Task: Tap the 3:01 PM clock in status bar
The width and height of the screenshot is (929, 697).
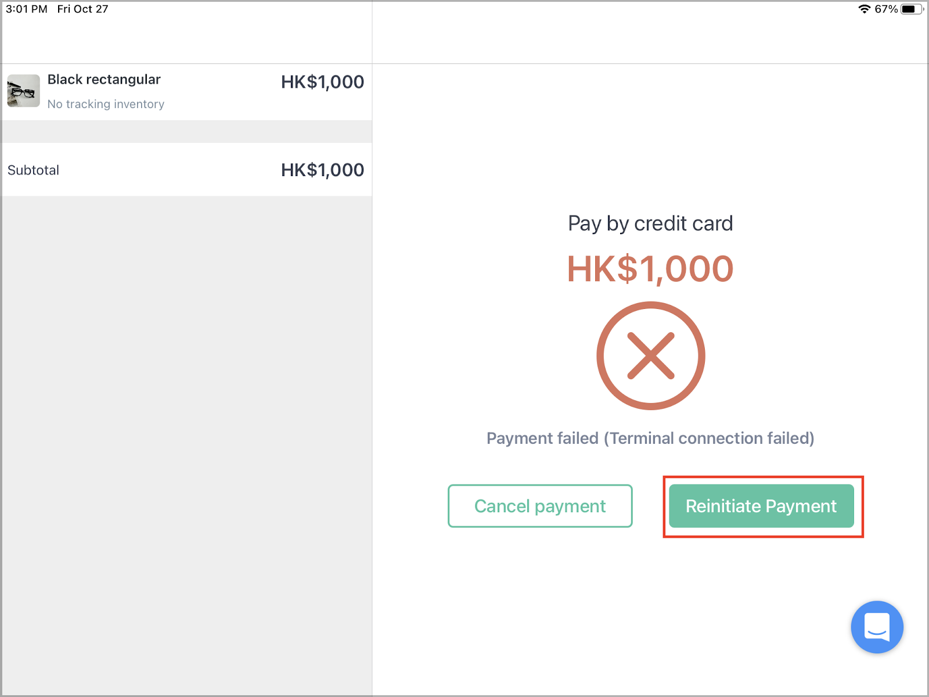Action: [27, 9]
